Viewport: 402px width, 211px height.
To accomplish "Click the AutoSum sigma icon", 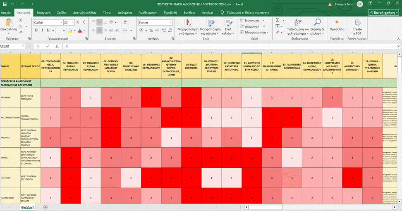I will click(278, 20).
